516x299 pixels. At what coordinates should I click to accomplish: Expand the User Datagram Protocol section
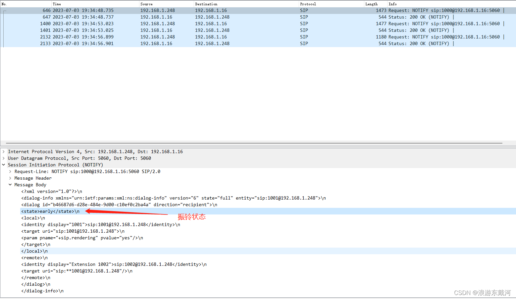[x=4, y=158]
